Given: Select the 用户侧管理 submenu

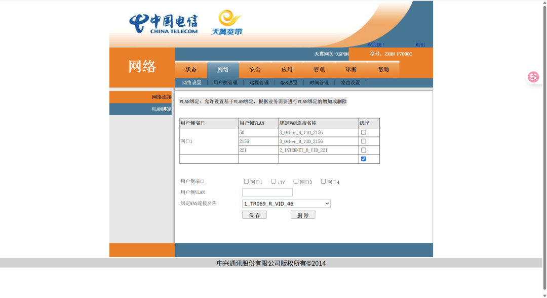Looking at the screenshot, I should pyautogui.click(x=225, y=83).
